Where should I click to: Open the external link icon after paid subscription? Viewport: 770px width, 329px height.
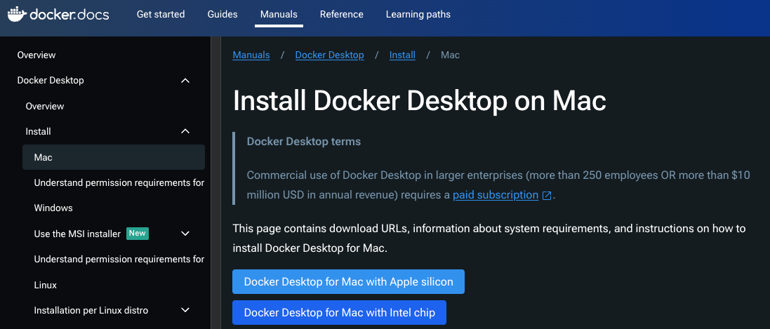coord(547,196)
